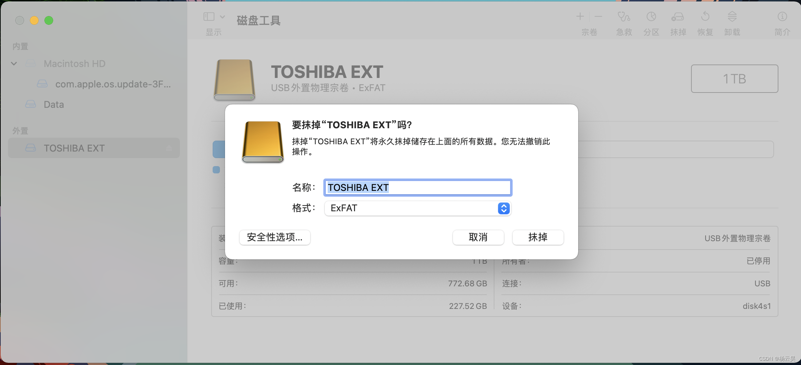
Task: Click the erase warning description text
Action: [x=421, y=146]
